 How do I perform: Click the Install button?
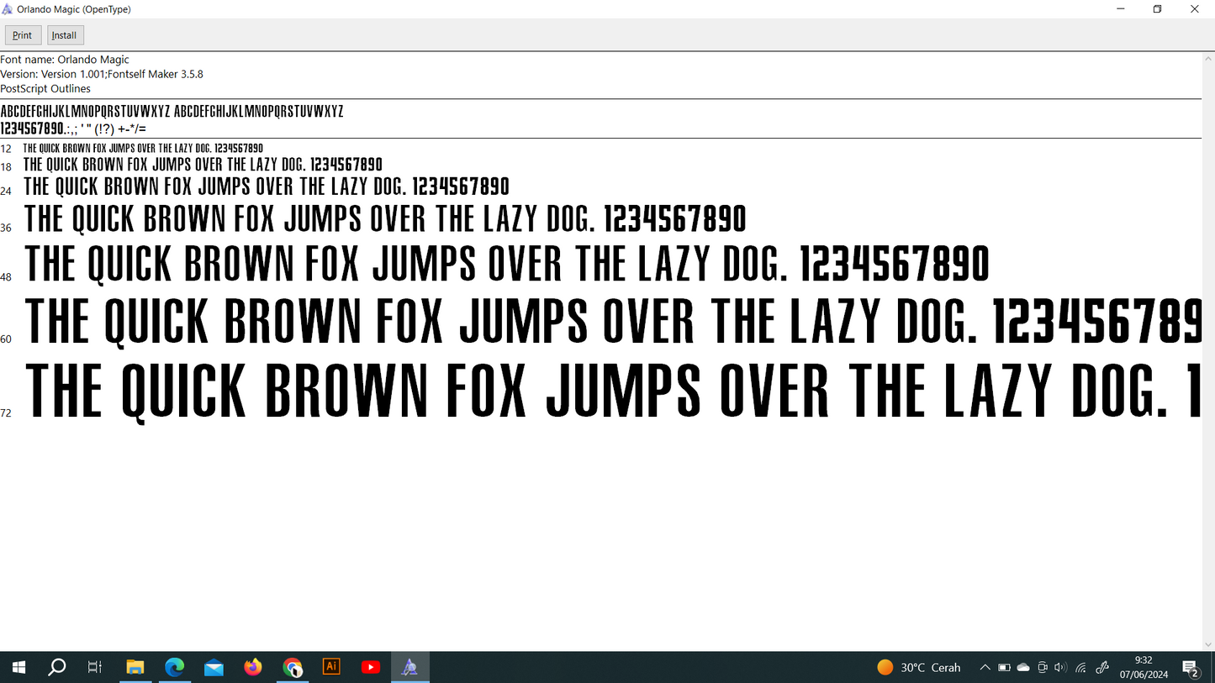pos(65,35)
